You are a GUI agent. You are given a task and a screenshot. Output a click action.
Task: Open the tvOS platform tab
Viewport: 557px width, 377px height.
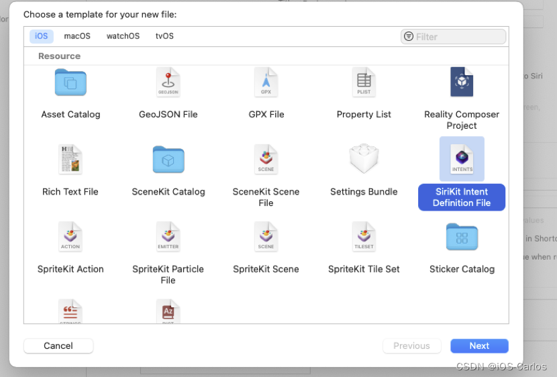164,36
